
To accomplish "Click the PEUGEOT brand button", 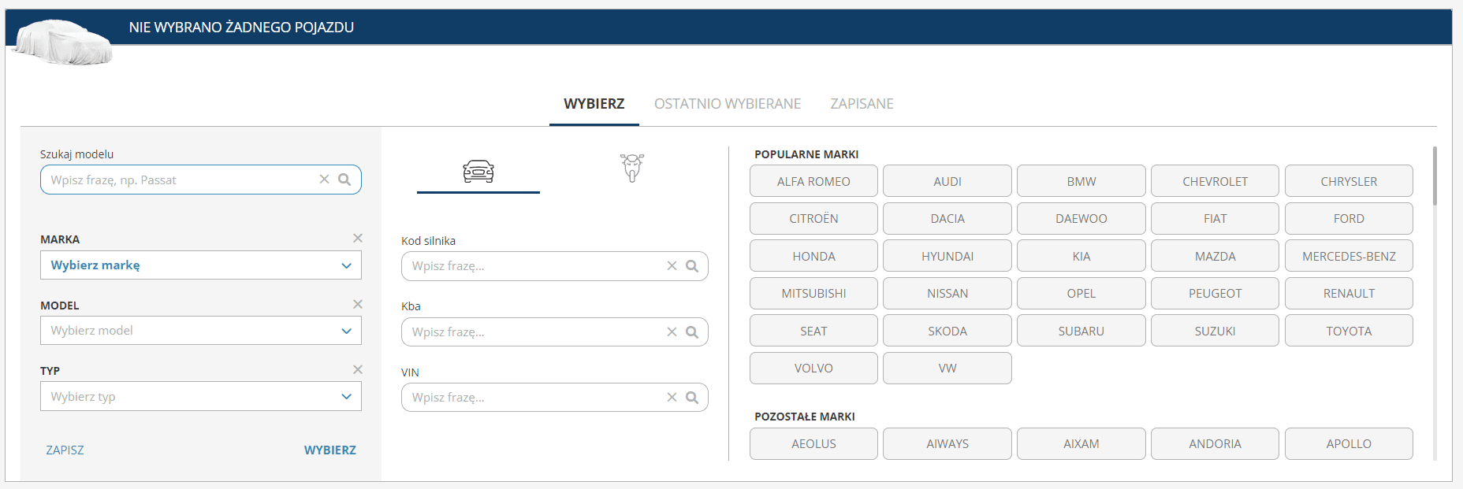I will [1215, 293].
